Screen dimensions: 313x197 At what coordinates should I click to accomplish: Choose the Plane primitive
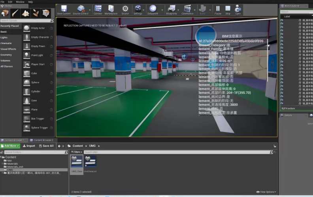pos(38,110)
